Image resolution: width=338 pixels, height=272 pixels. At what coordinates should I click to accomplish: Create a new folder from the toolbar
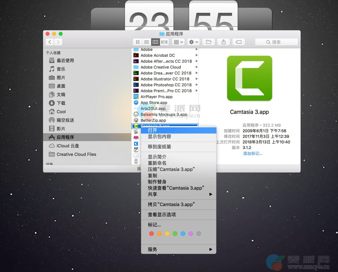[209, 42]
